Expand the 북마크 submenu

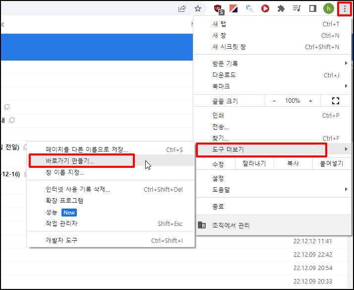pyautogui.click(x=272, y=86)
